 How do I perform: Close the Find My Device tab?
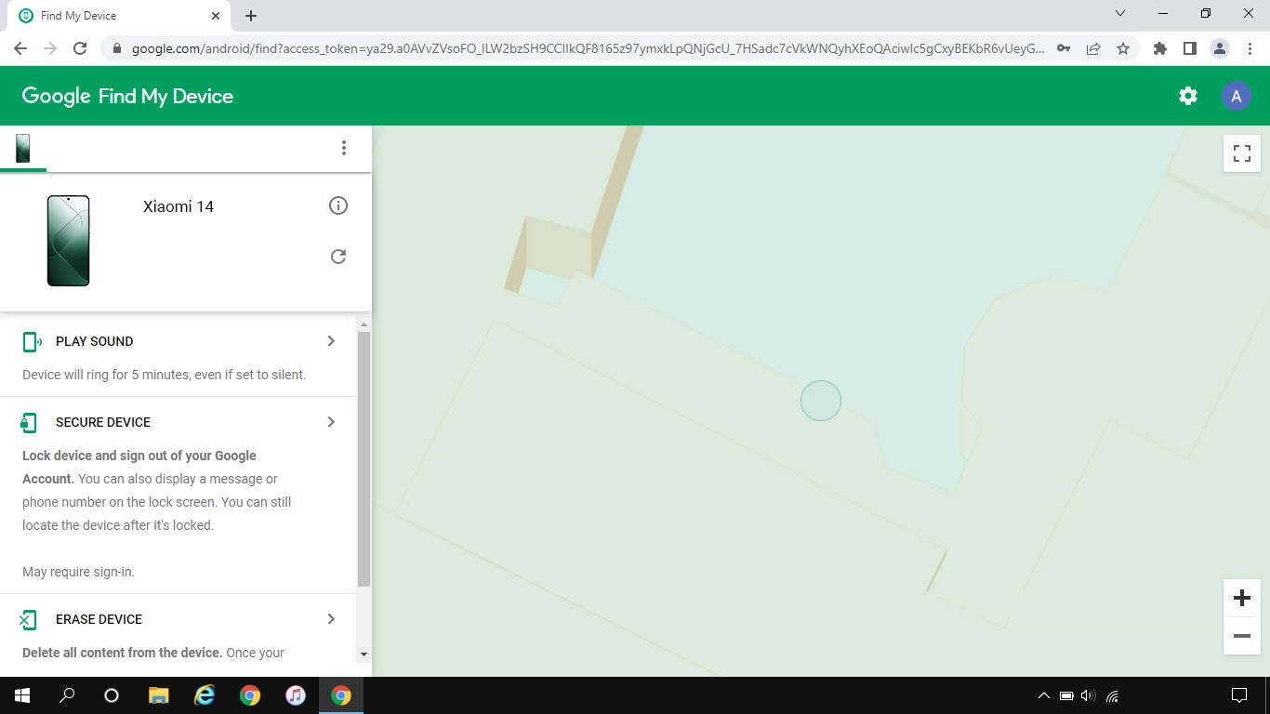coord(216,16)
